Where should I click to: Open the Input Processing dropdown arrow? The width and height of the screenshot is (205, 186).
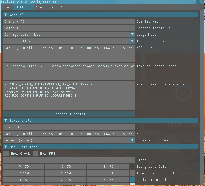tap(132, 41)
